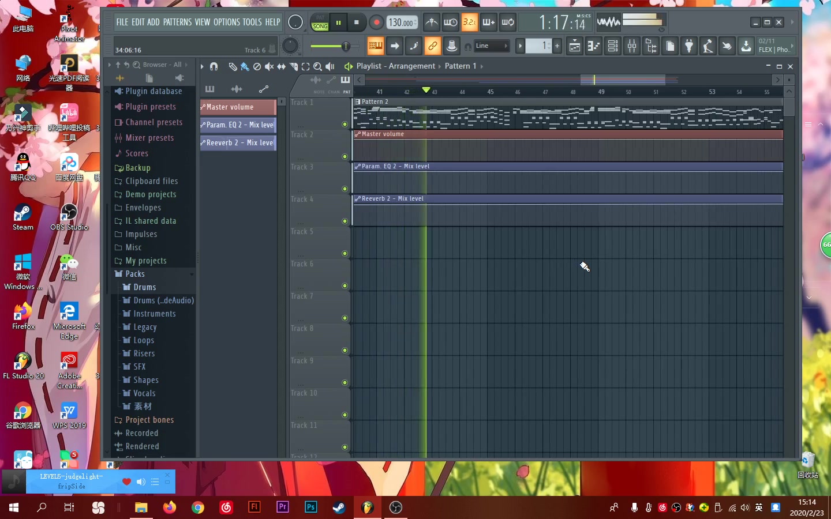This screenshot has height=519, width=831.
Task: Open the channel rack view icon
Action: point(613,46)
